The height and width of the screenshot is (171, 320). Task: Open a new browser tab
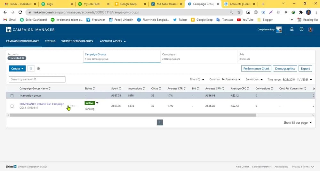point(263,4)
